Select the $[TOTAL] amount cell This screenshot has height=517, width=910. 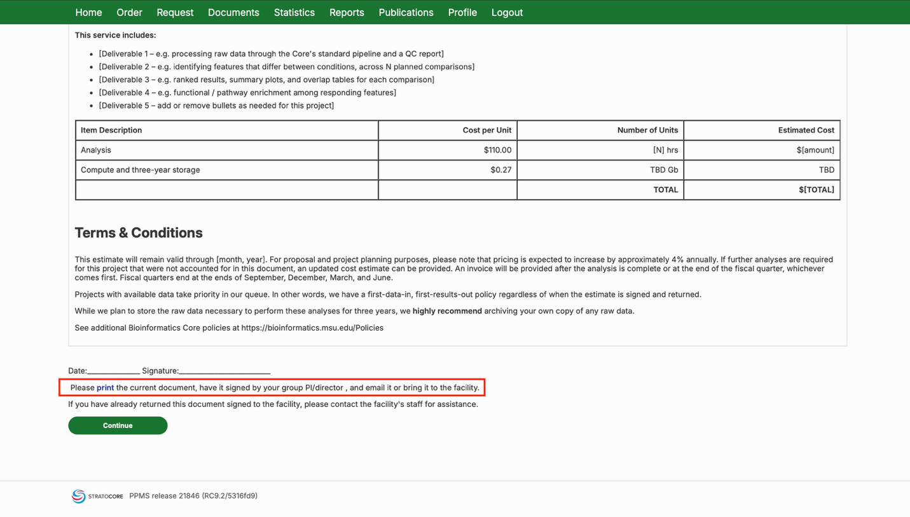click(x=762, y=190)
